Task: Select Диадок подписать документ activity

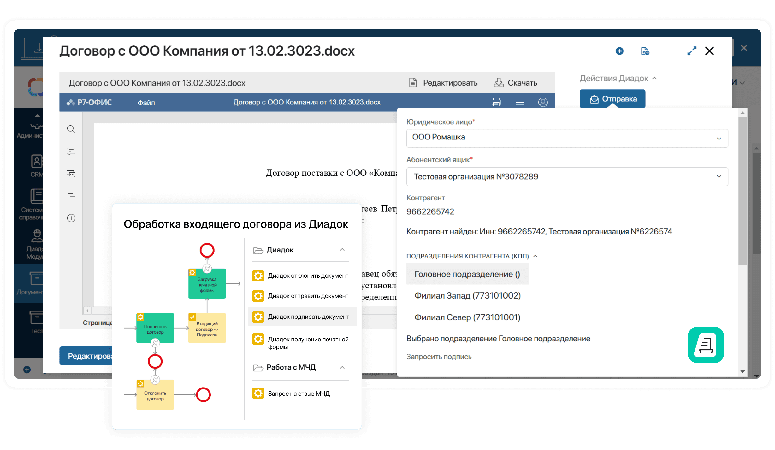Action: point(302,317)
